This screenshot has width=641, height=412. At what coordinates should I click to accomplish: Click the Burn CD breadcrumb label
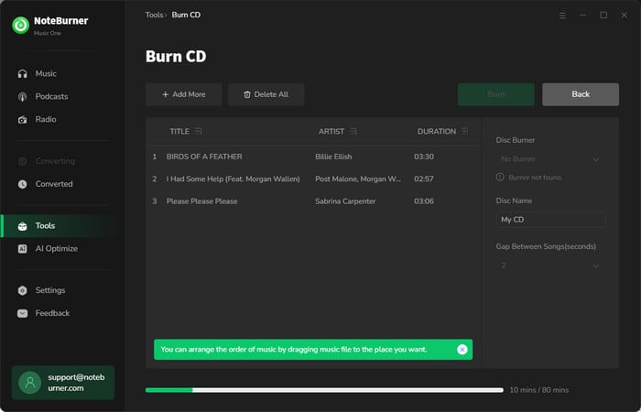(186, 15)
